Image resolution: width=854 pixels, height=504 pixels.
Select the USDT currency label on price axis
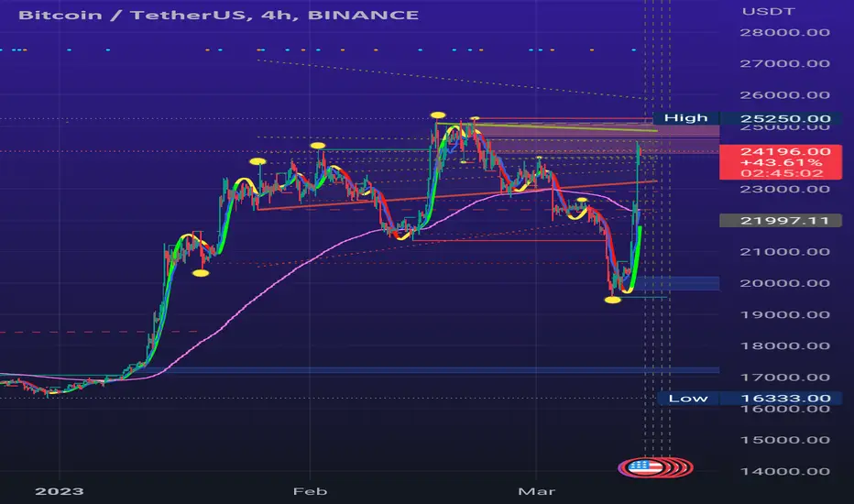coord(769,11)
